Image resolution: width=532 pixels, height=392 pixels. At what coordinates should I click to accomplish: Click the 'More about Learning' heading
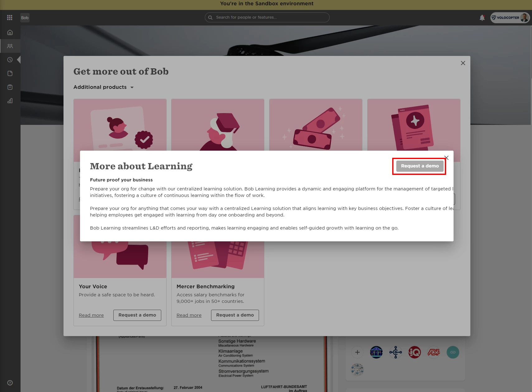click(x=141, y=166)
